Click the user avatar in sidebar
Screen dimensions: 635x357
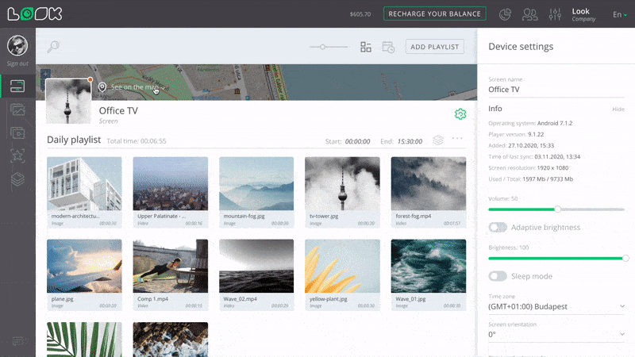point(17,45)
